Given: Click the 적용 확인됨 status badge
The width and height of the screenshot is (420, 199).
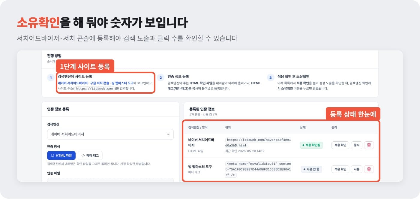Looking at the screenshot, I should tap(311, 145).
